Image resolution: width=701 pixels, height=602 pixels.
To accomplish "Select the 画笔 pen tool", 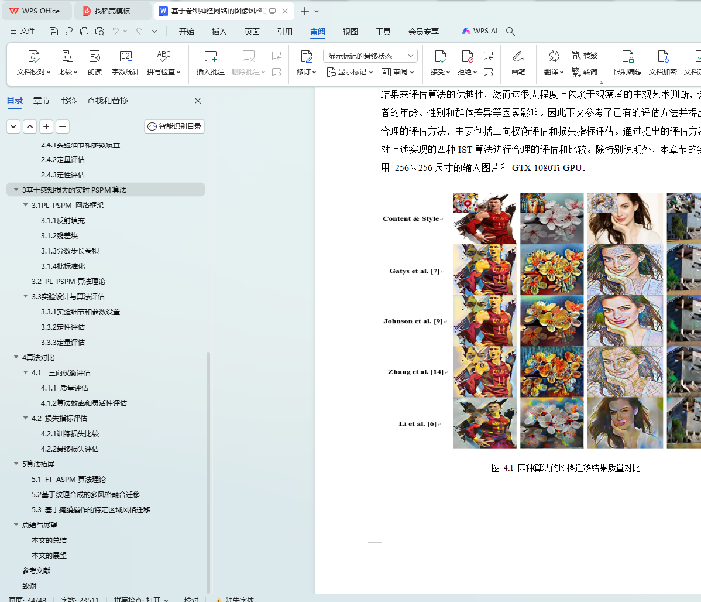I will [518, 63].
